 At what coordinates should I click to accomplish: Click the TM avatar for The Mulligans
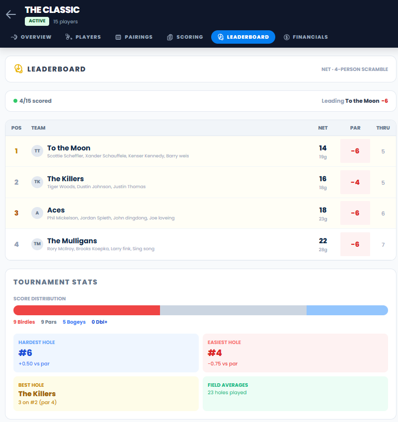[x=37, y=244]
